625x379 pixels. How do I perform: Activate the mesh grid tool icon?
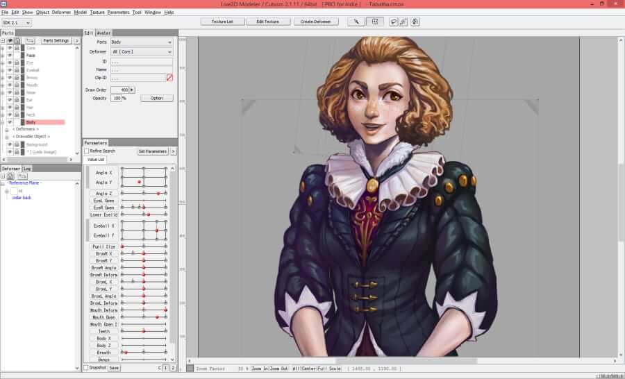click(x=374, y=22)
